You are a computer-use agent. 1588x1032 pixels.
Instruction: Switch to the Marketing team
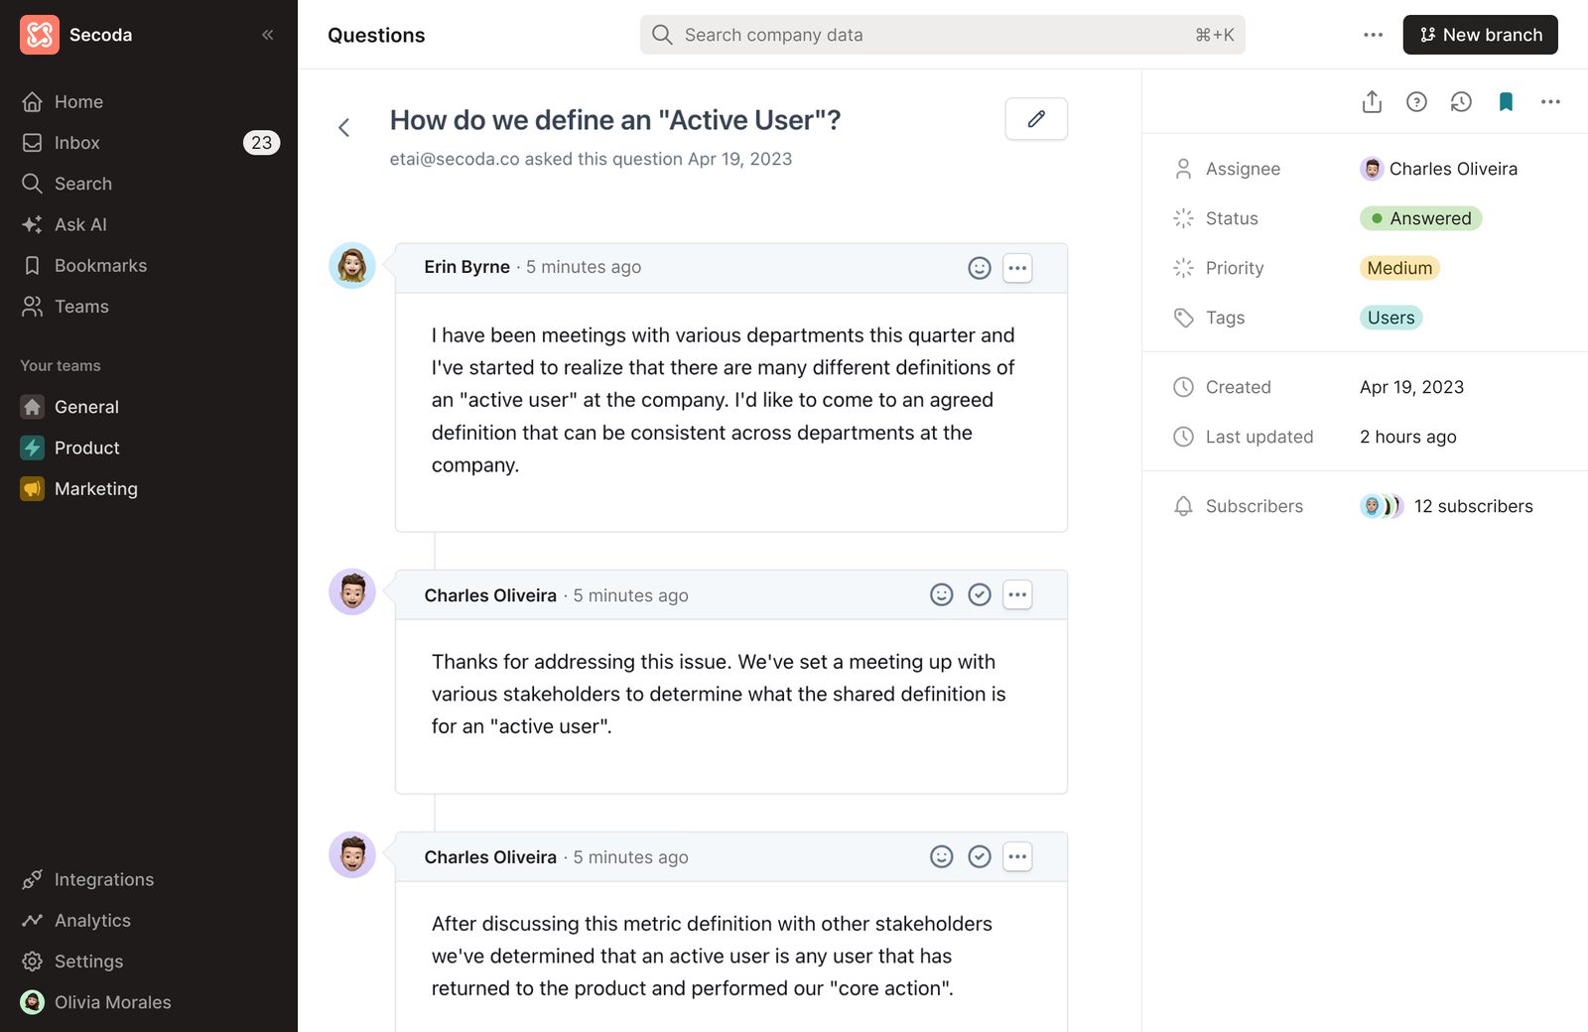[96, 488]
